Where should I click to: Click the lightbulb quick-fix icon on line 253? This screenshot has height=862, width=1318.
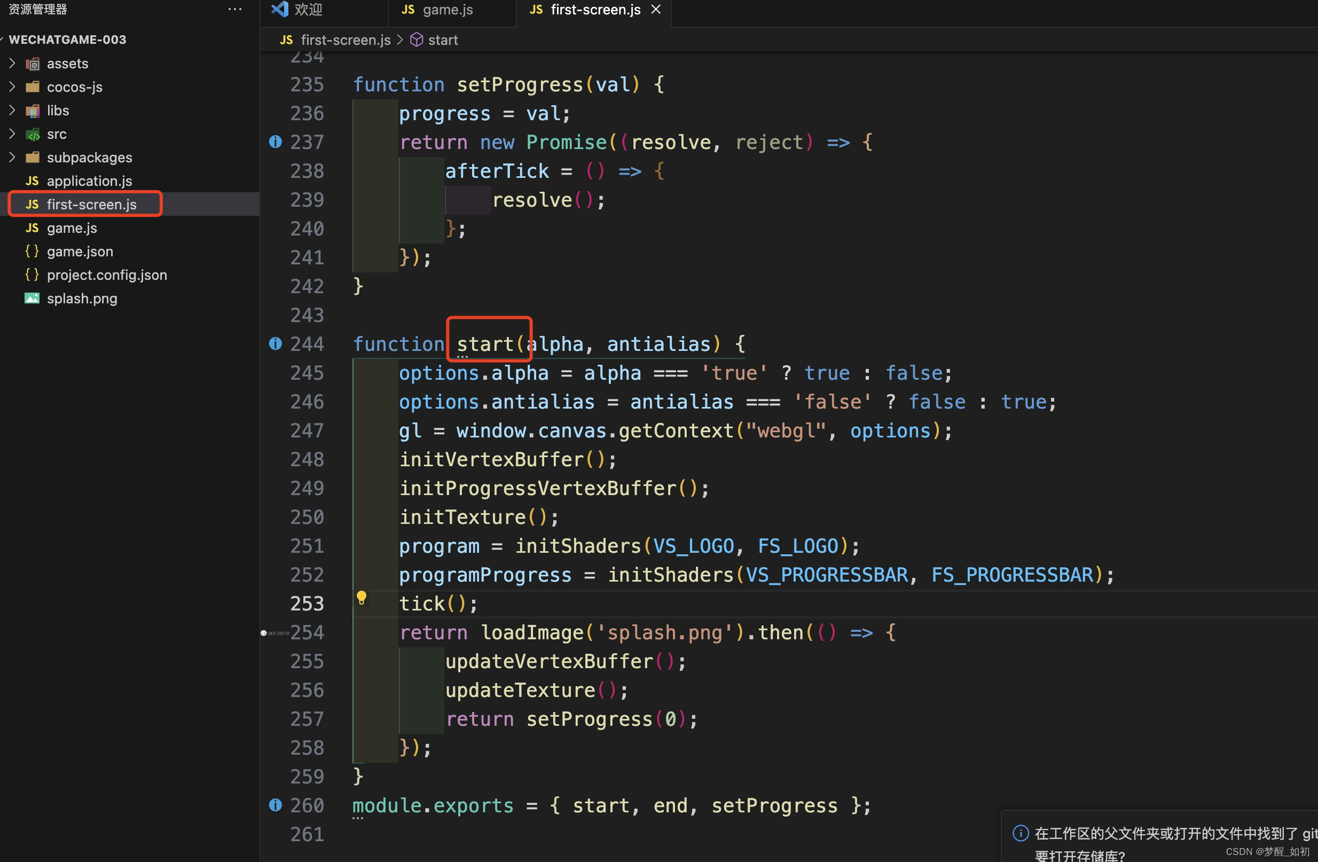[361, 598]
